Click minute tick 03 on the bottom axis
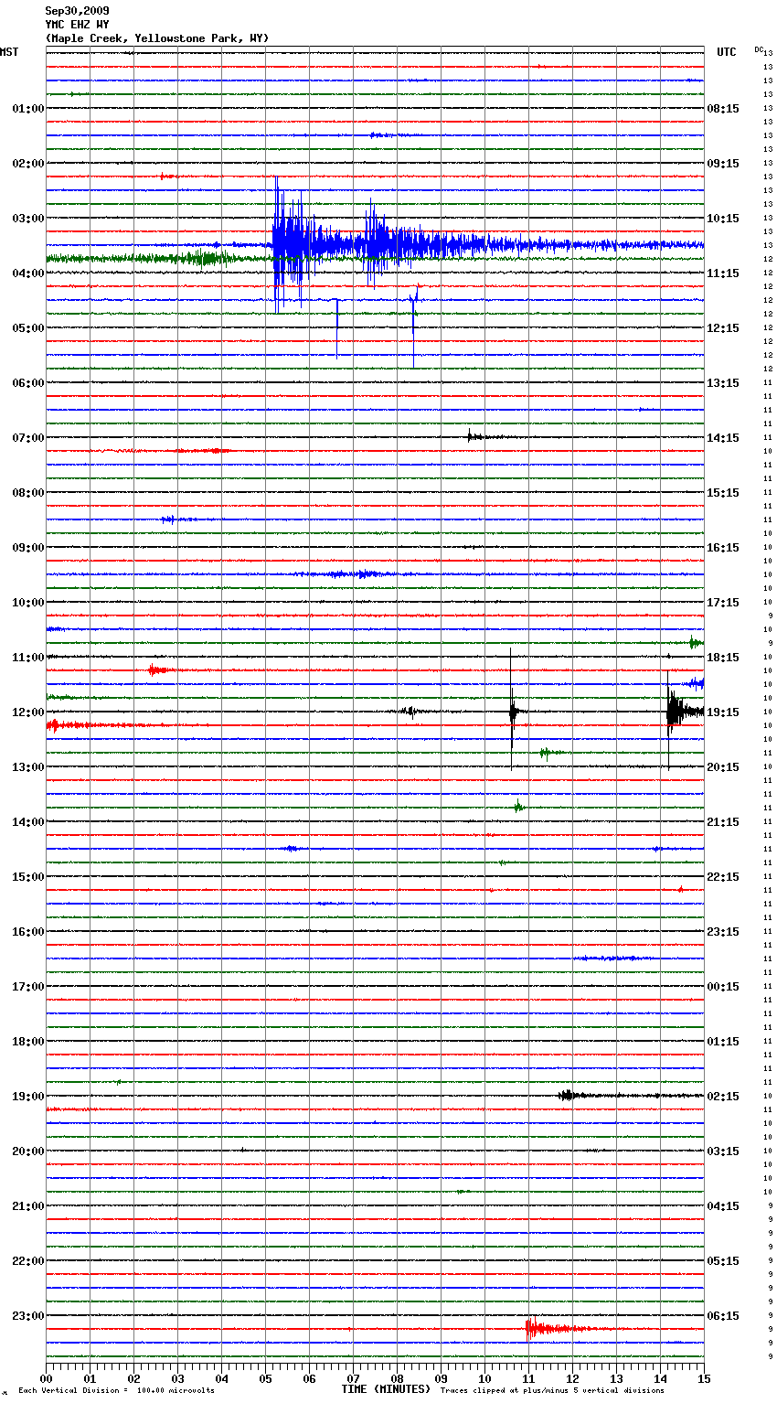Viewport: 777px width, 1403px height. click(x=177, y=1378)
